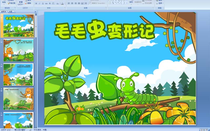Screen dimensions: 210x131
Task: Open the font color dropdown
Action: [65, 4]
